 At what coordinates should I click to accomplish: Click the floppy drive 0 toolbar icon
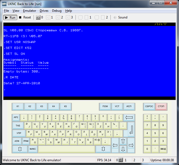tap(38, 17)
